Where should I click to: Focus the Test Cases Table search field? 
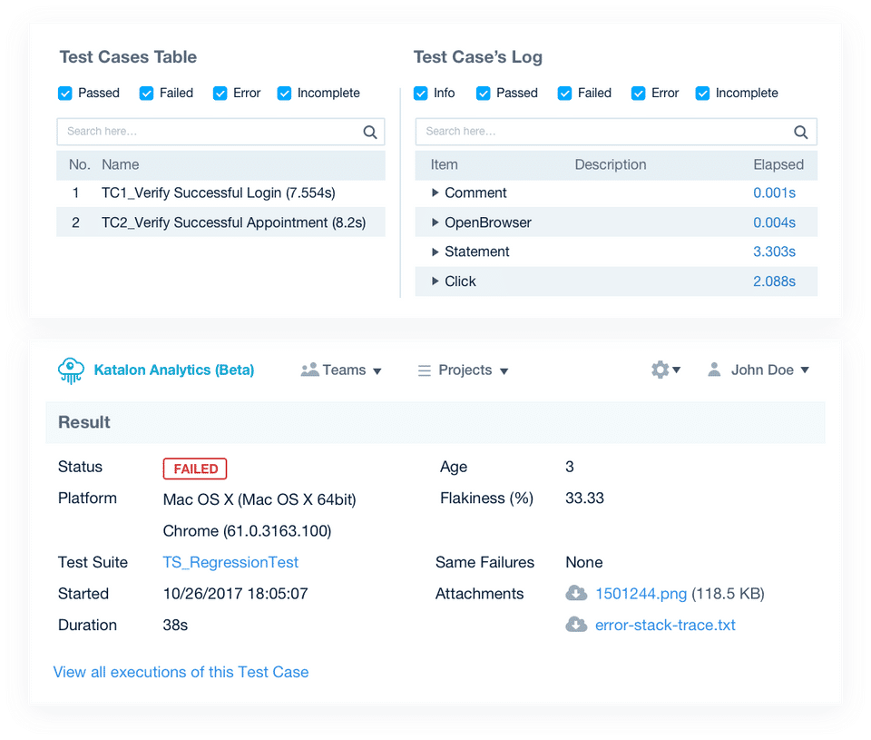pyautogui.click(x=220, y=132)
